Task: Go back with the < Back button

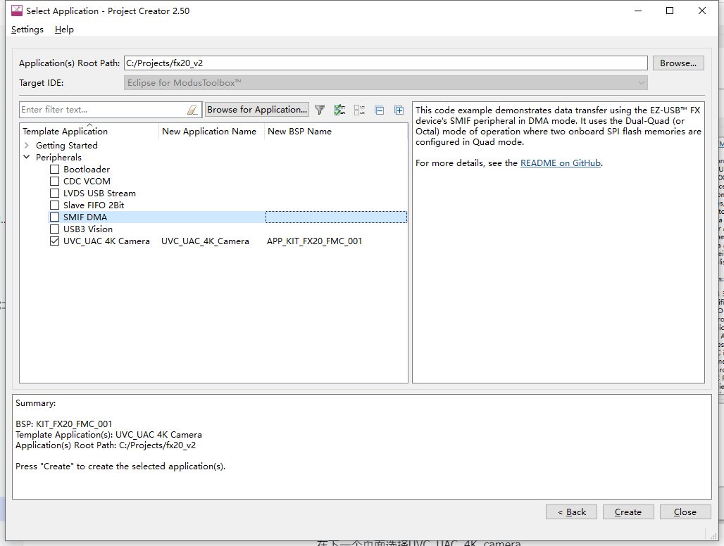Action: coord(571,512)
